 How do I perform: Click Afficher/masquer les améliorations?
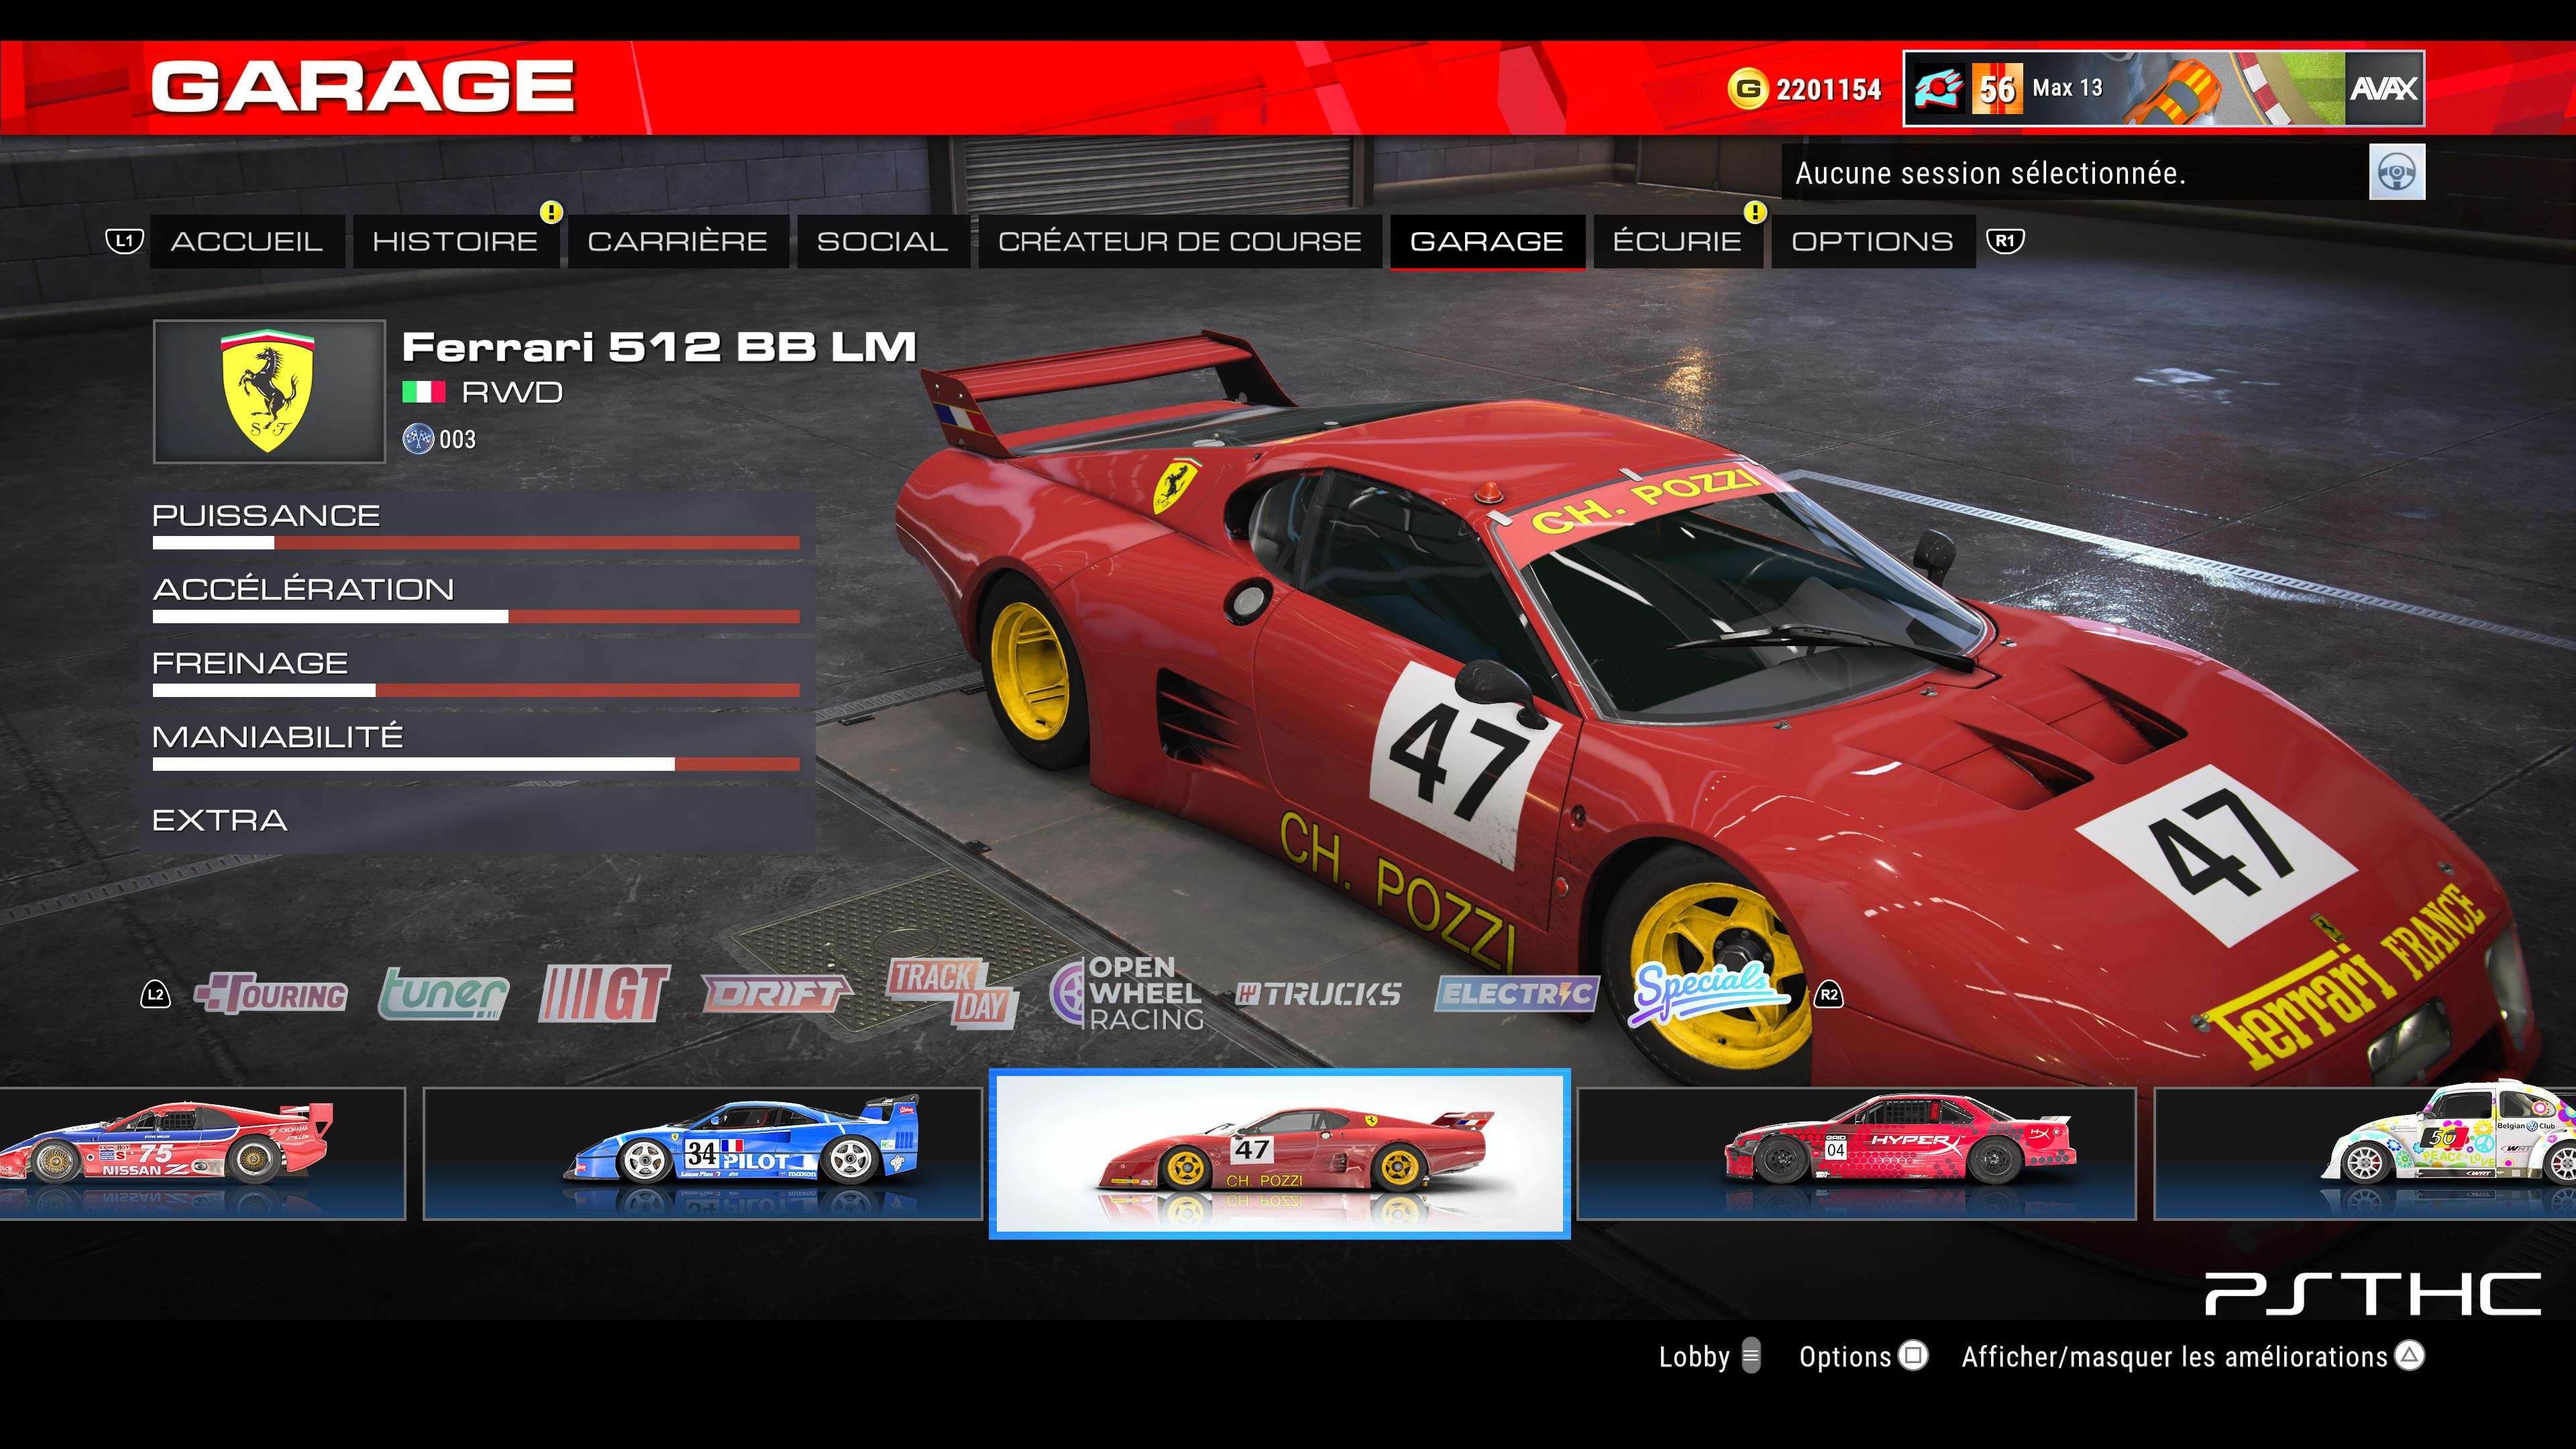(x=2174, y=1357)
